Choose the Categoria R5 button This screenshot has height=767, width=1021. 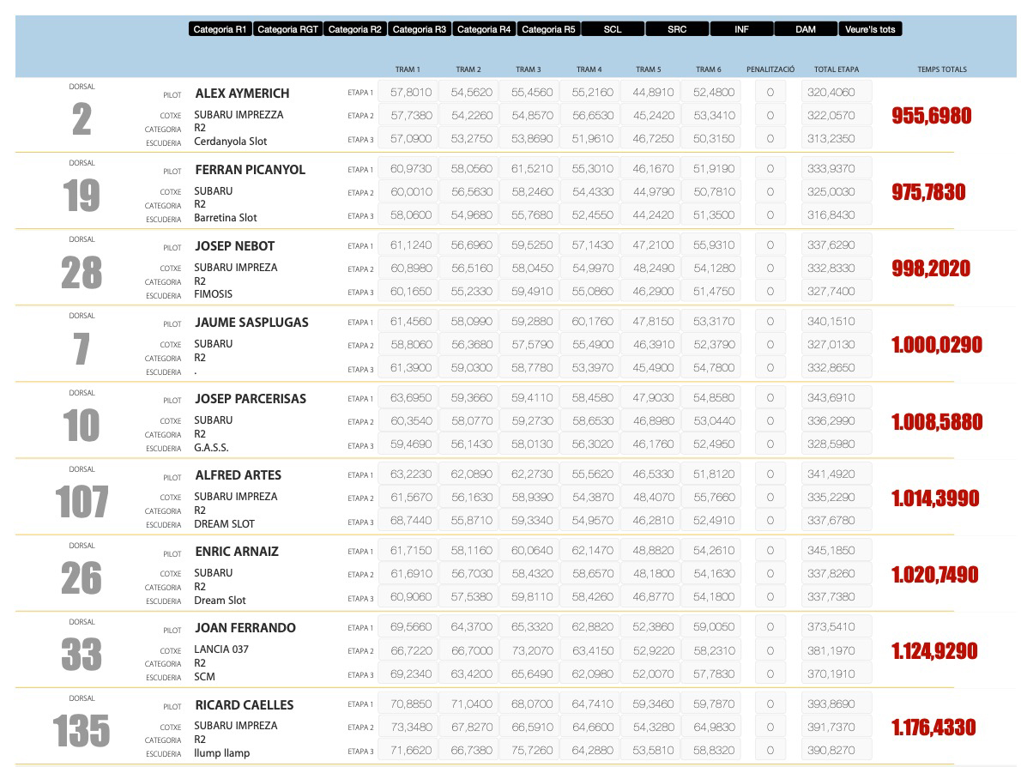point(548,29)
